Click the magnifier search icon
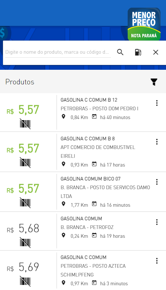 pyautogui.click(x=120, y=52)
